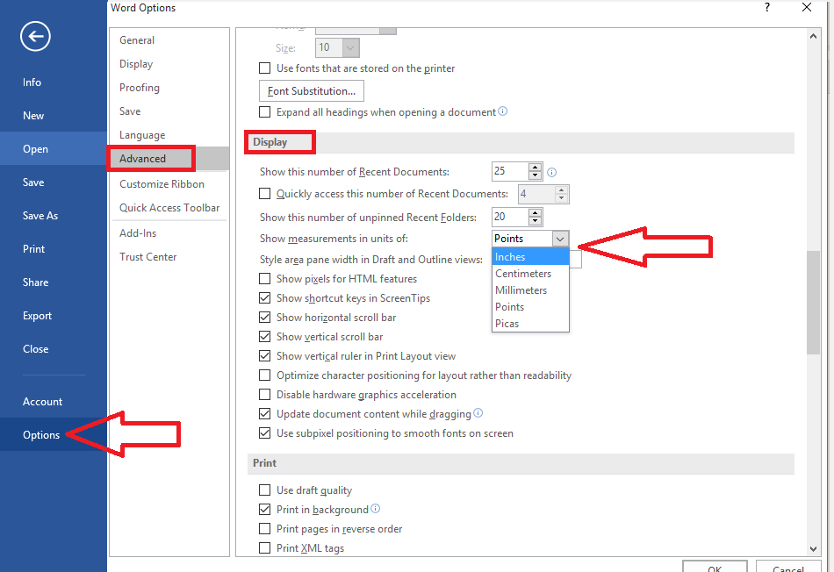Open the Print section in the left sidebar
The width and height of the screenshot is (834, 572).
point(33,248)
